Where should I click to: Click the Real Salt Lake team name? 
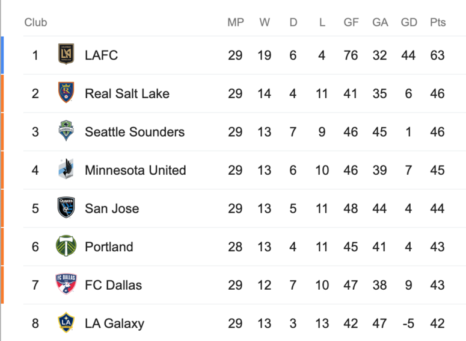(127, 93)
